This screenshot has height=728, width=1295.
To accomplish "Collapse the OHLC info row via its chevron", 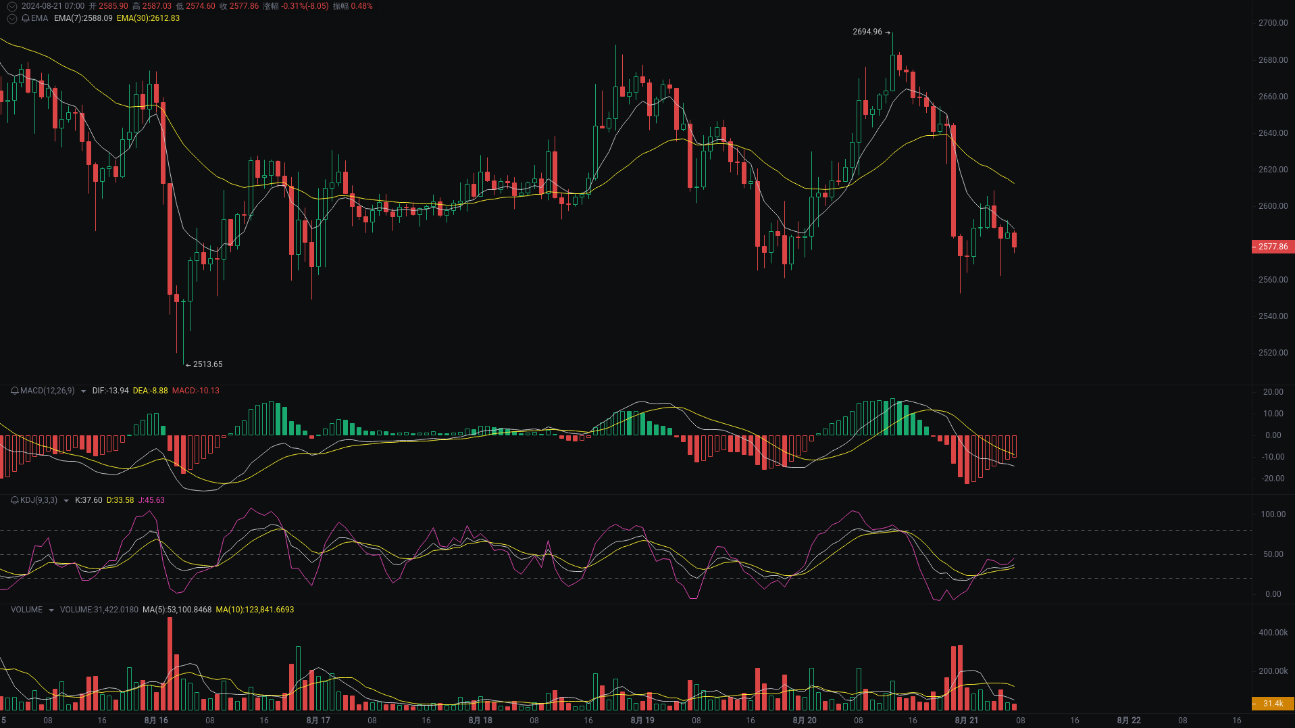I will click(x=11, y=5).
